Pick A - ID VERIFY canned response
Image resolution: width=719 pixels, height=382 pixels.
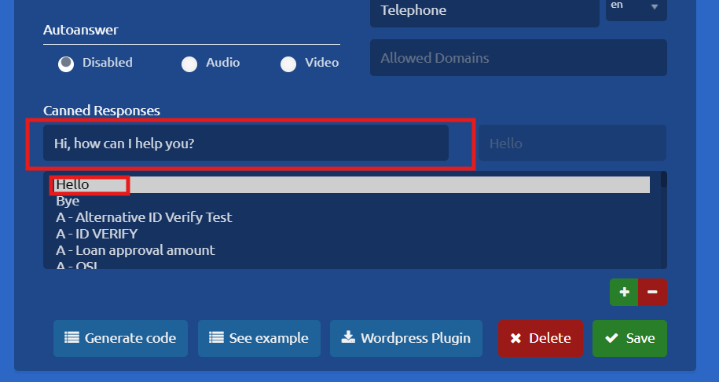(x=97, y=234)
